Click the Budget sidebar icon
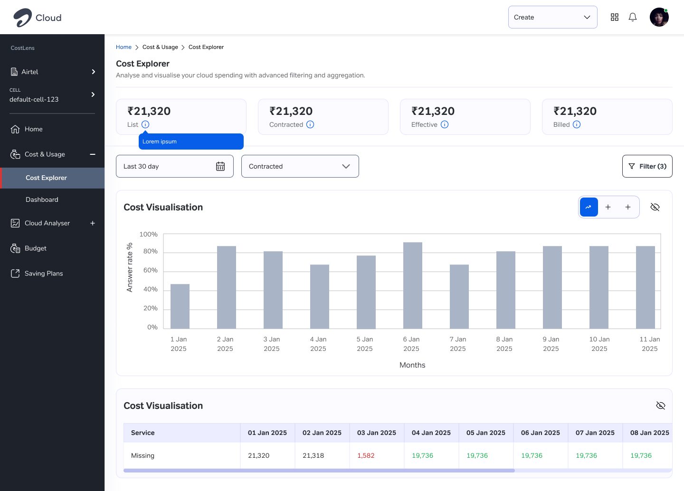Screen dimensions: 684x491 (15, 248)
